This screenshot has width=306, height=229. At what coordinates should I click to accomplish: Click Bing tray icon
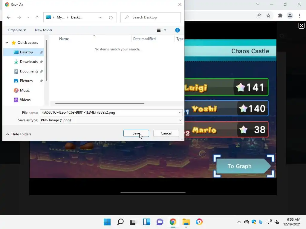coord(261,222)
